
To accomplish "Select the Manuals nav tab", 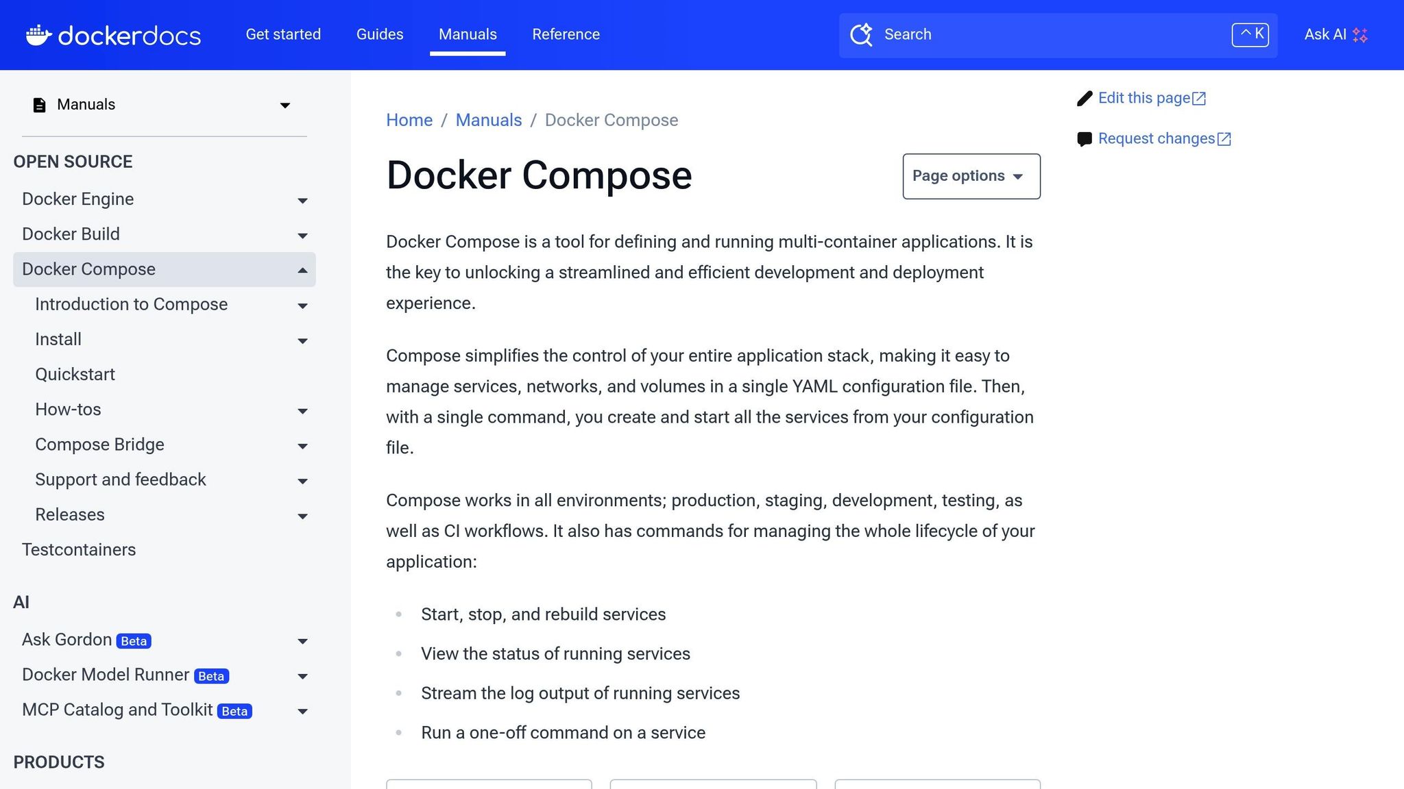I will (468, 34).
